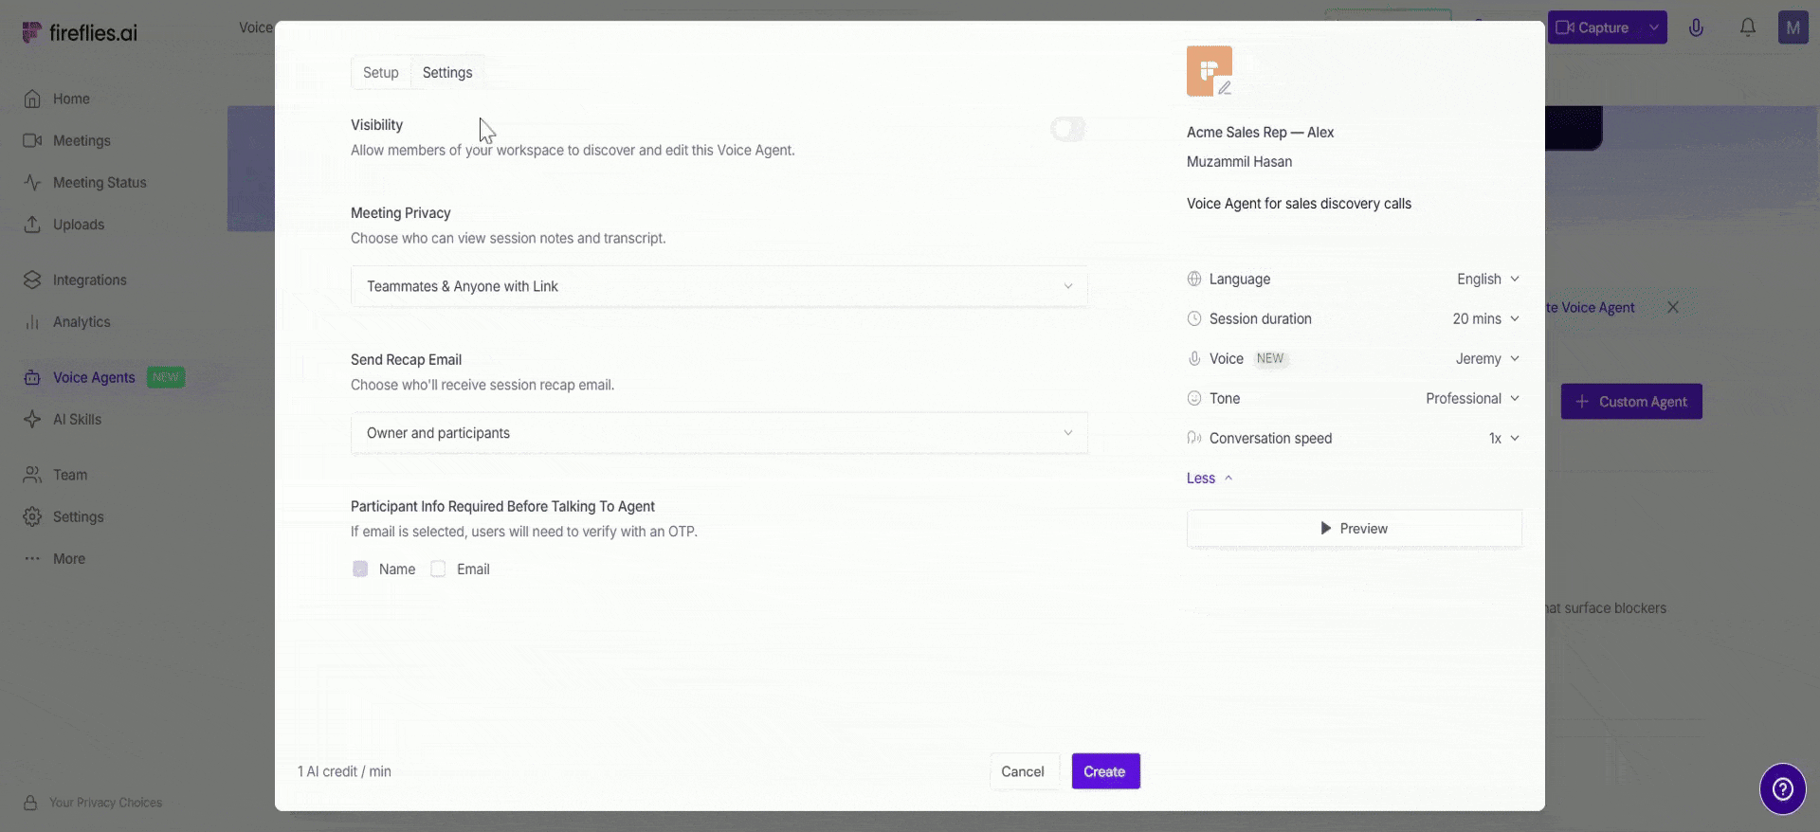This screenshot has height=832, width=1820.
Task: Check the Email checkbox
Action: click(x=438, y=569)
